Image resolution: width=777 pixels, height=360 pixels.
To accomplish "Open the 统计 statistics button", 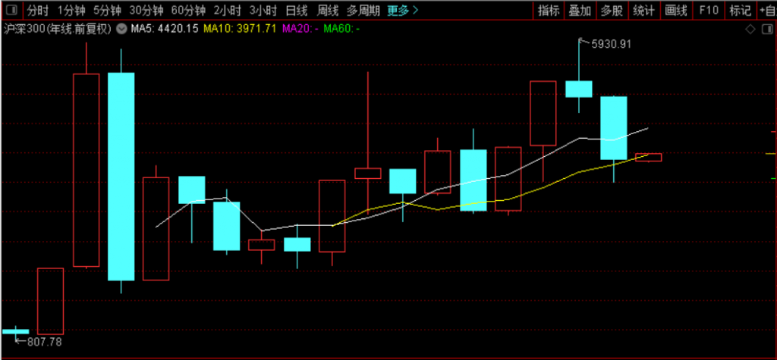I will pos(643,10).
